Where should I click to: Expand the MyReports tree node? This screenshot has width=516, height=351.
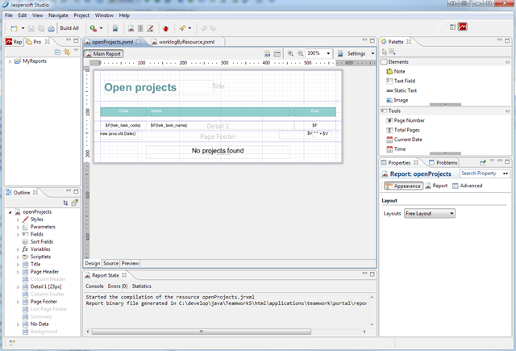coord(10,61)
